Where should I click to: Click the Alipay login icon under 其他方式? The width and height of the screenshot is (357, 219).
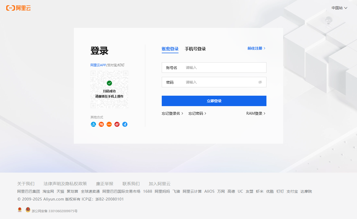[93, 124]
